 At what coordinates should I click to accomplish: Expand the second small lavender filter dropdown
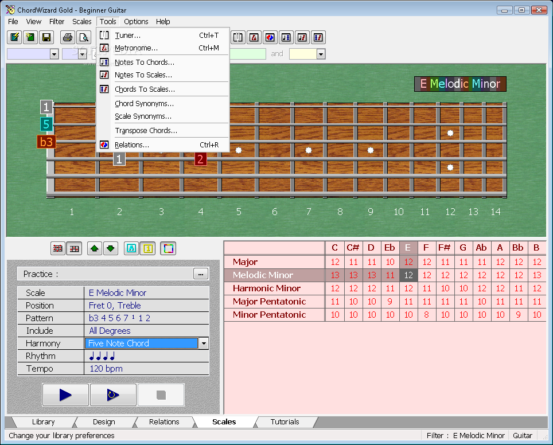tap(83, 54)
